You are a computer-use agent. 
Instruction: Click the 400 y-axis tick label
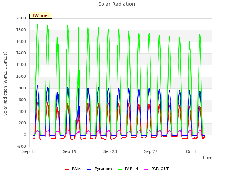[x=22, y=111]
